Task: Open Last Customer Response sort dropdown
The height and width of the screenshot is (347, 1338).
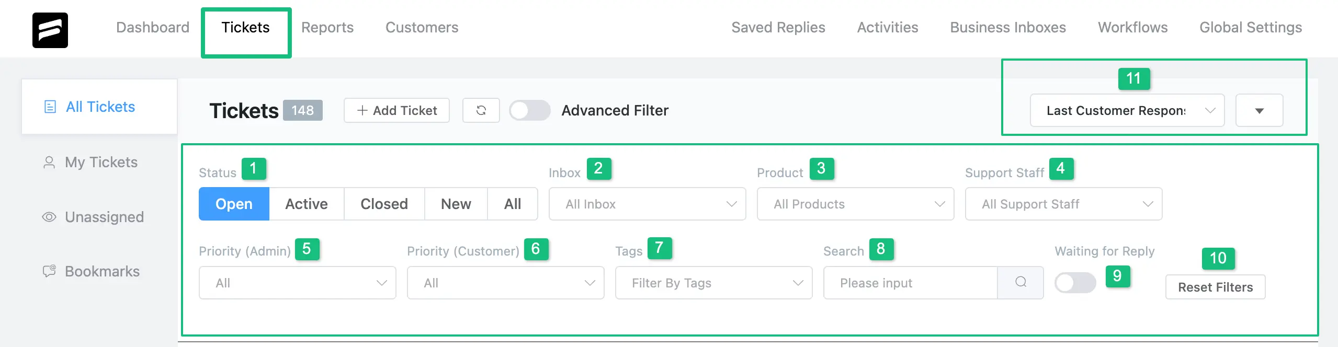Action: click(x=1127, y=110)
